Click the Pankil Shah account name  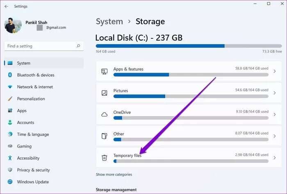[36, 22]
